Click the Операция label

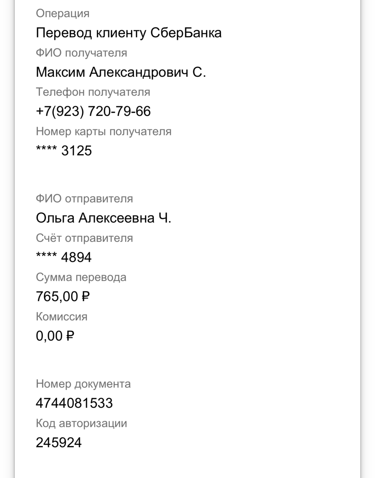coord(63,14)
